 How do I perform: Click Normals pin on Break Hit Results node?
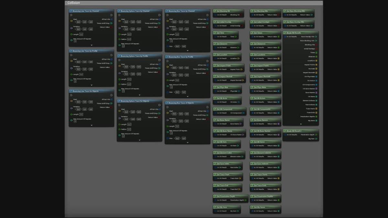coord(316,68)
